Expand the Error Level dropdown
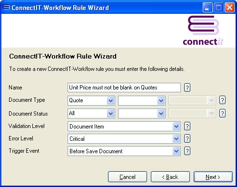This screenshot has width=237, height=187. (176, 139)
